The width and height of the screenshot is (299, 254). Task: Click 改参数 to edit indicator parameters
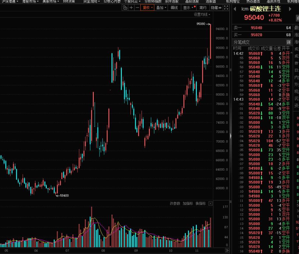pyautogui.click(x=175, y=204)
